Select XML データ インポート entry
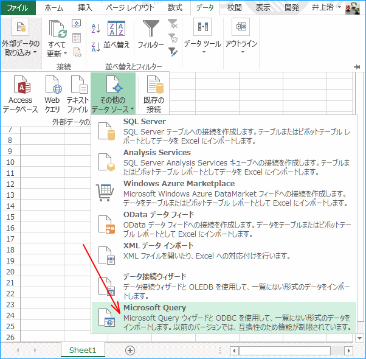 (x=224, y=255)
